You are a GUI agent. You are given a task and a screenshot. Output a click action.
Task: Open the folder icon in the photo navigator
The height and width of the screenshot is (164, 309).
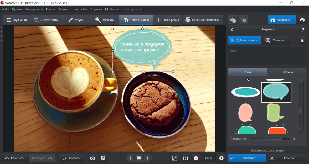[139, 158]
